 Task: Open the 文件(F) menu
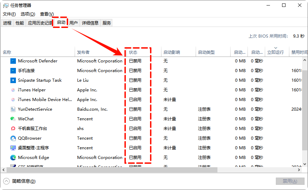(9, 14)
